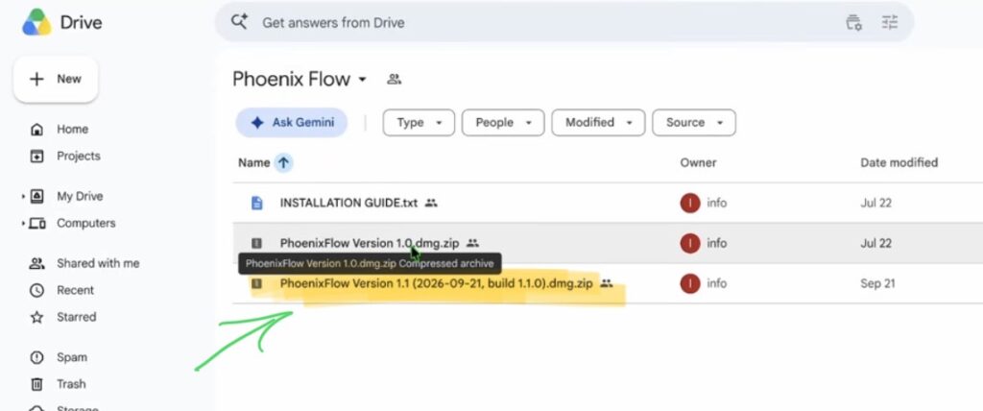Open Trash section
The height and width of the screenshot is (411, 983).
(71, 384)
